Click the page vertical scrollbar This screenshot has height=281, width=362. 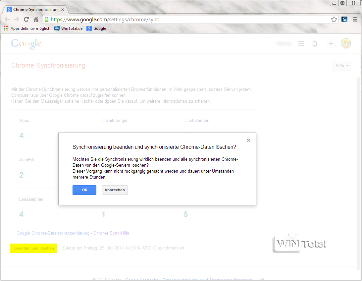click(x=359, y=173)
